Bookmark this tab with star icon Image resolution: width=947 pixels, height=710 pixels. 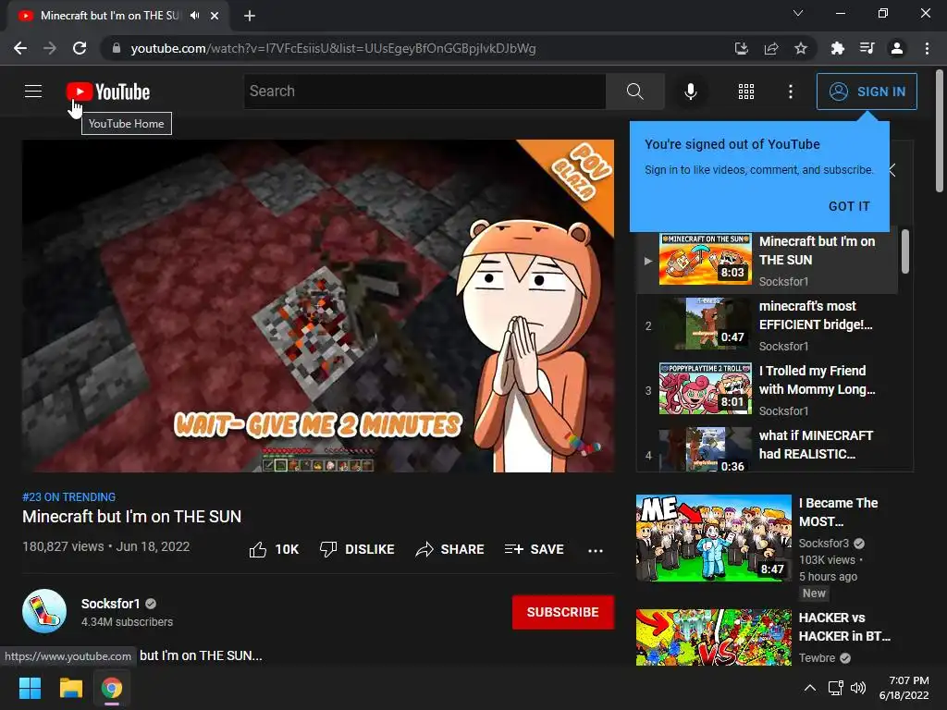pos(801,48)
